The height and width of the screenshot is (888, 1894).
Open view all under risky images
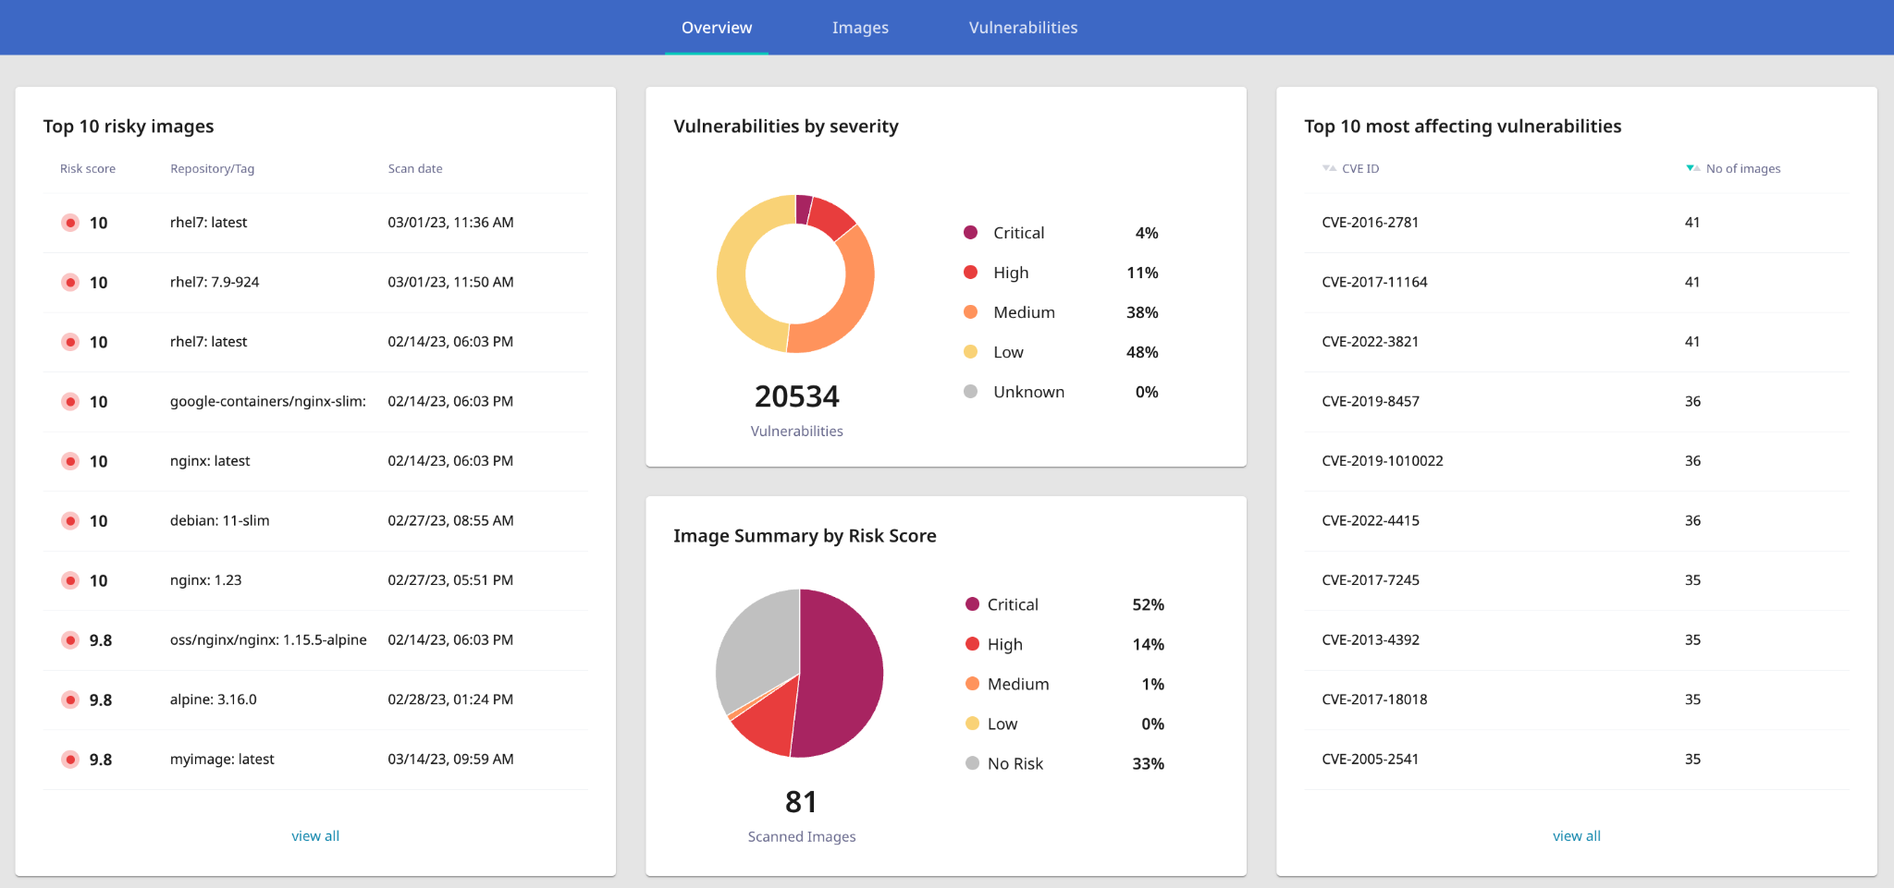tap(315, 836)
